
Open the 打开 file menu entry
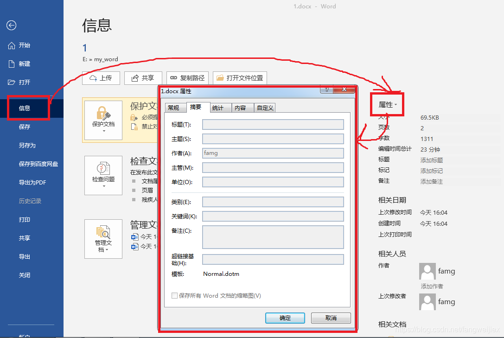tap(19, 82)
